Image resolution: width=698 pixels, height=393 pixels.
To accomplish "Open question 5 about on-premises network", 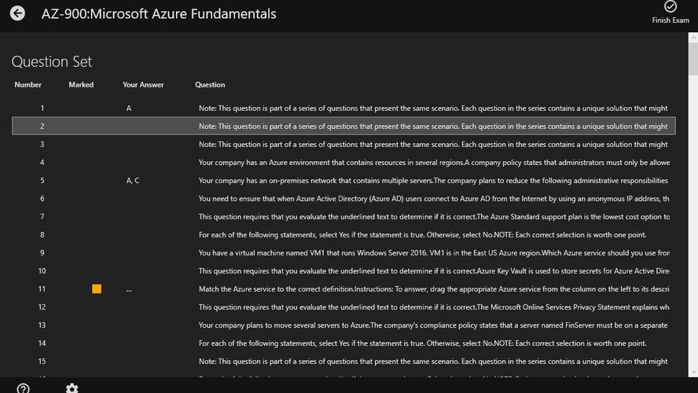I will (x=434, y=181).
